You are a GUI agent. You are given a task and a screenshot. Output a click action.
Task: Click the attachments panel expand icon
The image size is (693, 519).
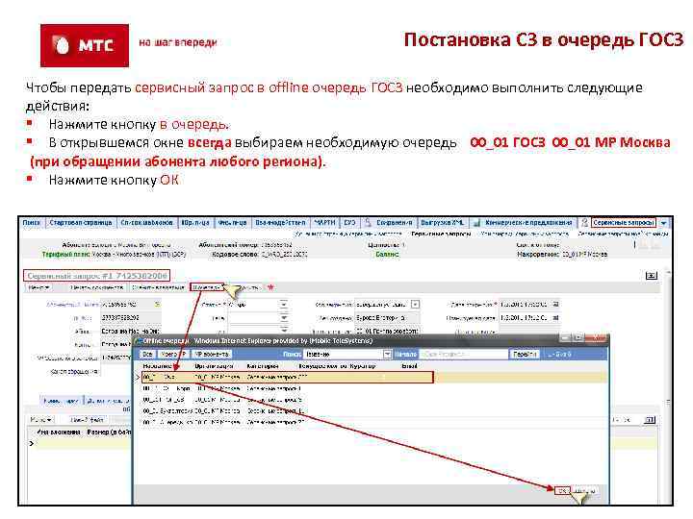(x=650, y=419)
